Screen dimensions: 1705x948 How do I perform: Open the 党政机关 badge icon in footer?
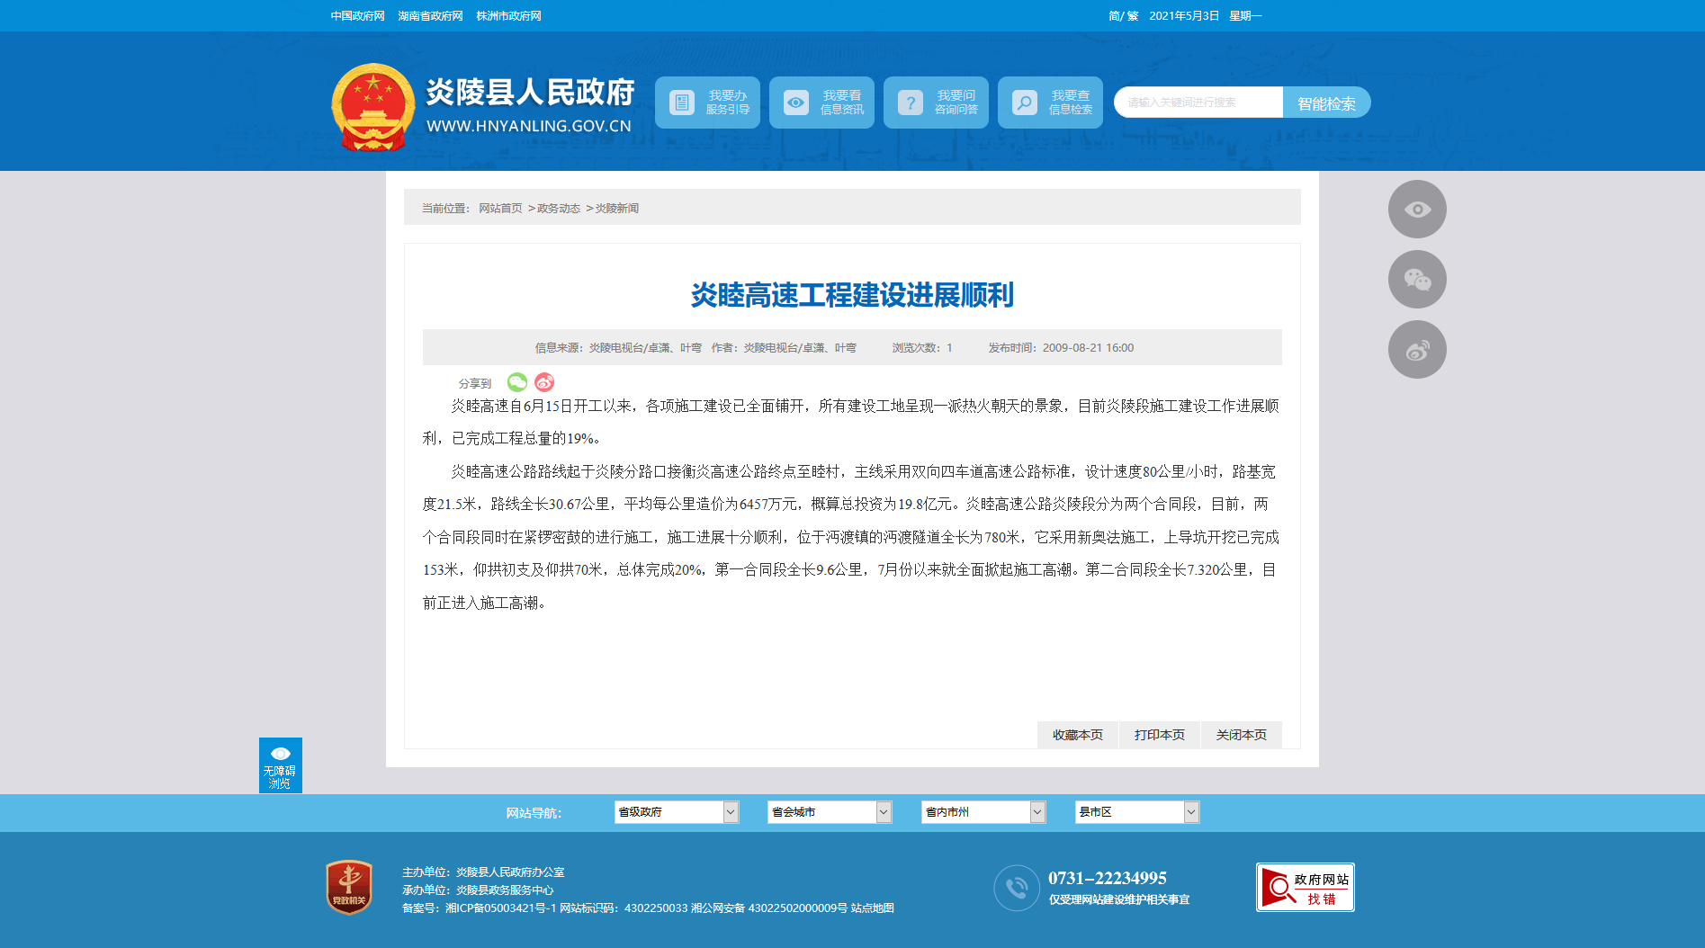pos(349,888)
